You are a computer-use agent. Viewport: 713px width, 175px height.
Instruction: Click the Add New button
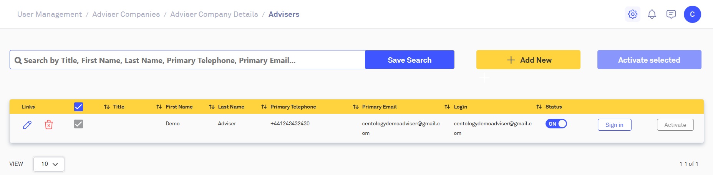pos(528,60)
